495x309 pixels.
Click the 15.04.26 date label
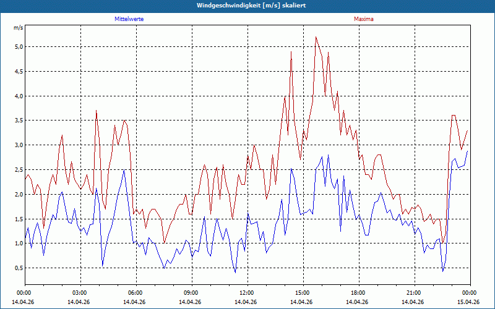(468, 302)
